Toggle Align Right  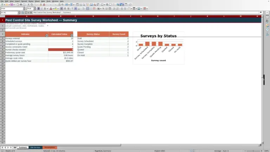pyautogui.click(x=68, y=8)
